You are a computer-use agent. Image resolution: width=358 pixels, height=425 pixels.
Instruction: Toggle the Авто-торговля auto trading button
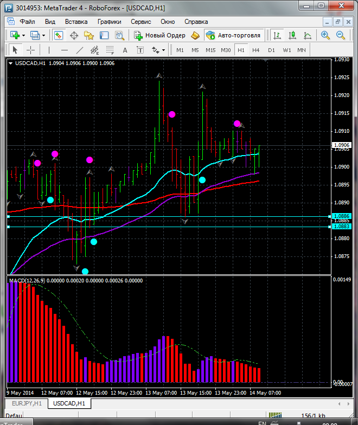(x=233, y=35)
